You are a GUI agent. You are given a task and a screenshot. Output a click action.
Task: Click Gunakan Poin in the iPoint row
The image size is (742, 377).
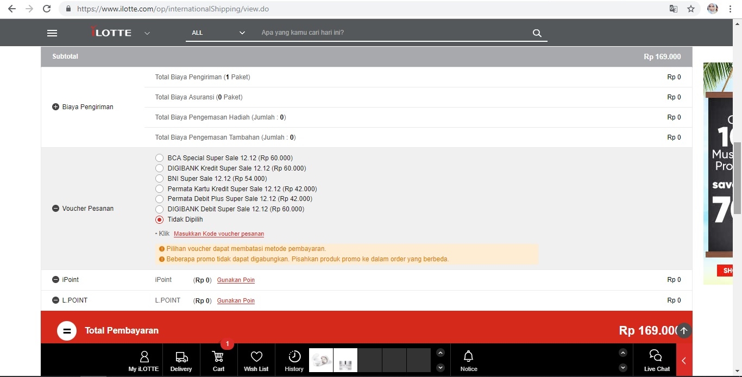click(x=236, y=280)
